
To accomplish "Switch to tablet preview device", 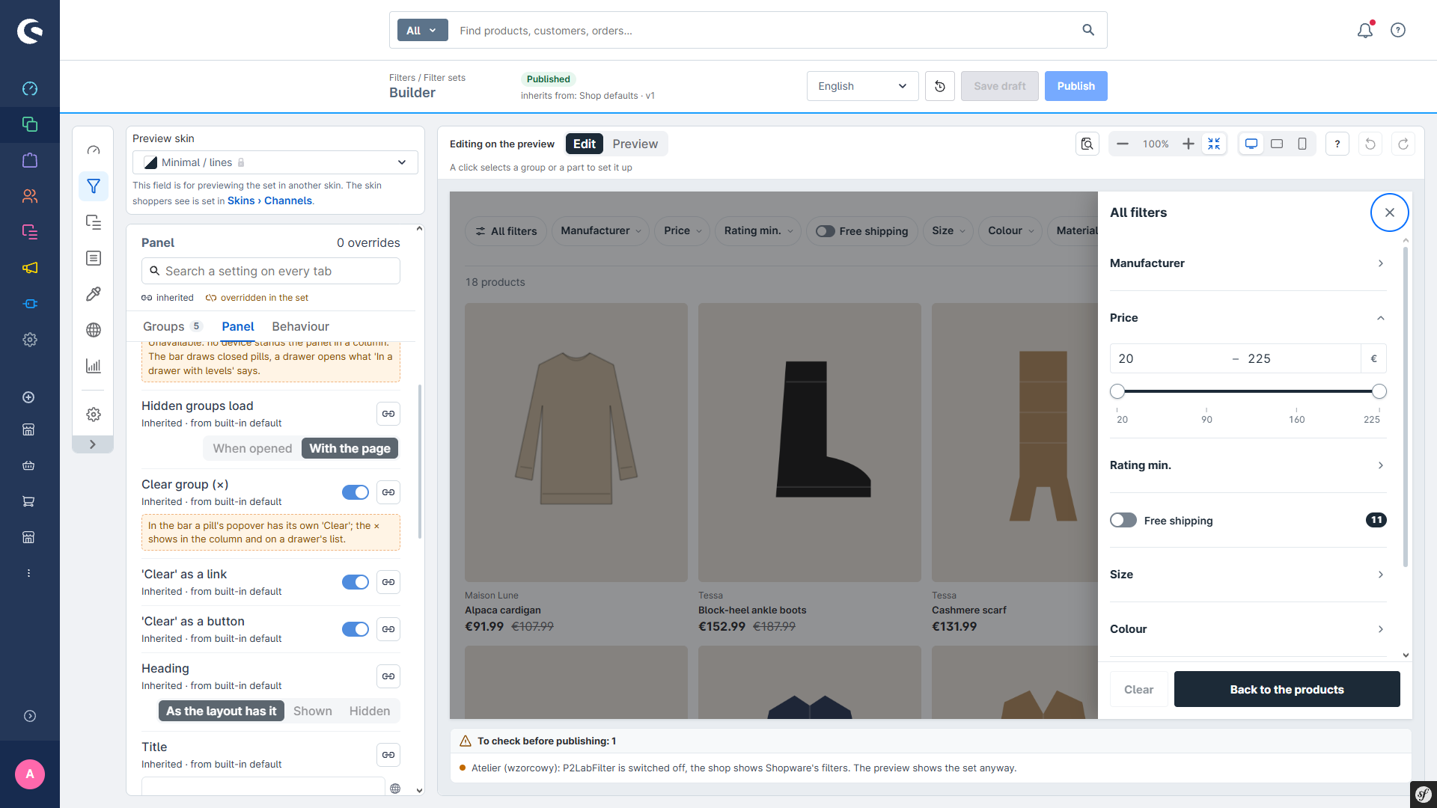I will point(1277,144).
